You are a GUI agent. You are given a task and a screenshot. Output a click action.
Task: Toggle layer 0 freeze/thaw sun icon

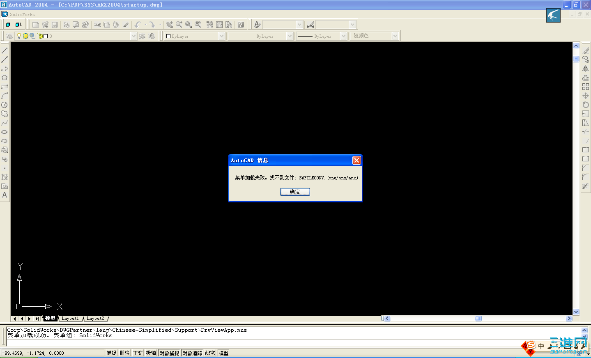tap(25, 36)
